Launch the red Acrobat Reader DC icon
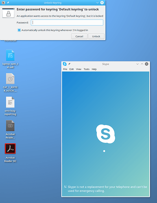This screenshot has width=157, height=203. (x=10, y=149)
